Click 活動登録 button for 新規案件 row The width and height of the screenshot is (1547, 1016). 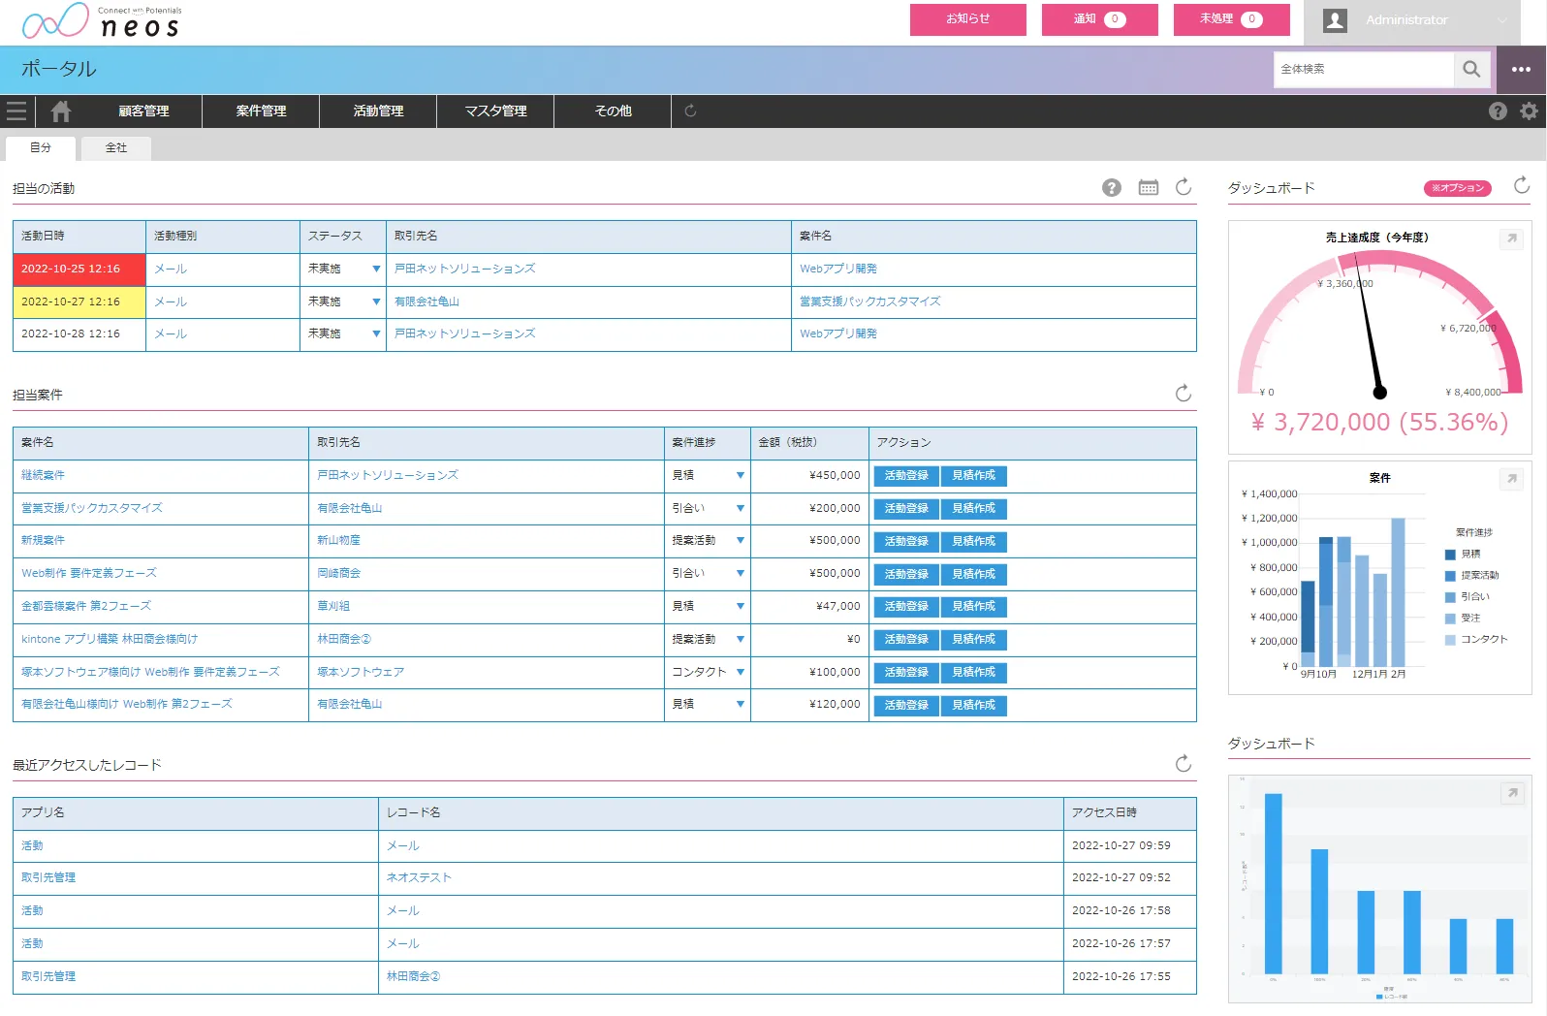coord(905,541)
